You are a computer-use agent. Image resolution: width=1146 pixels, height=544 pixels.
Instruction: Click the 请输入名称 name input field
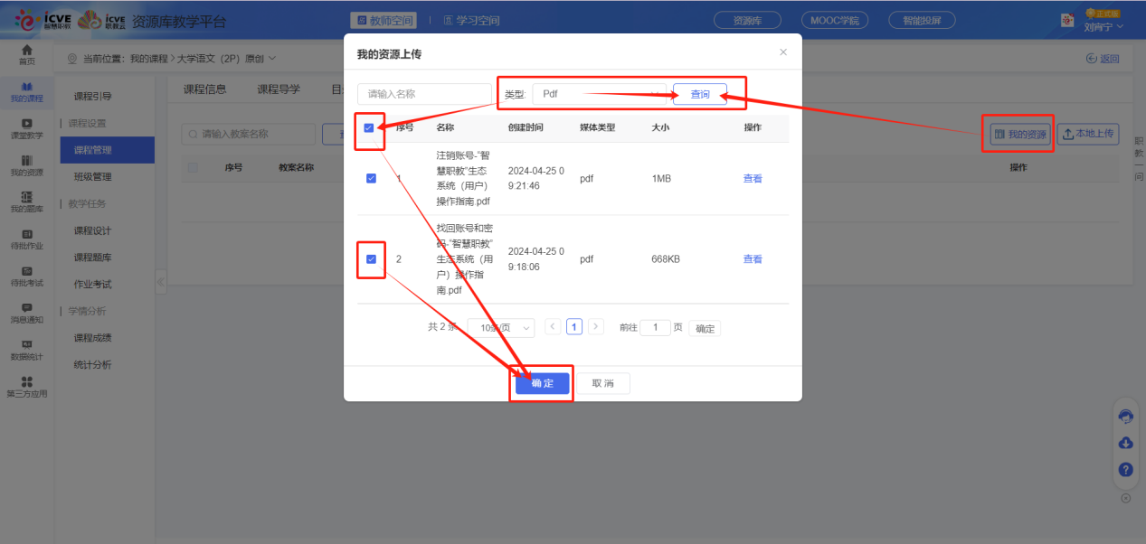click(412, 94)
